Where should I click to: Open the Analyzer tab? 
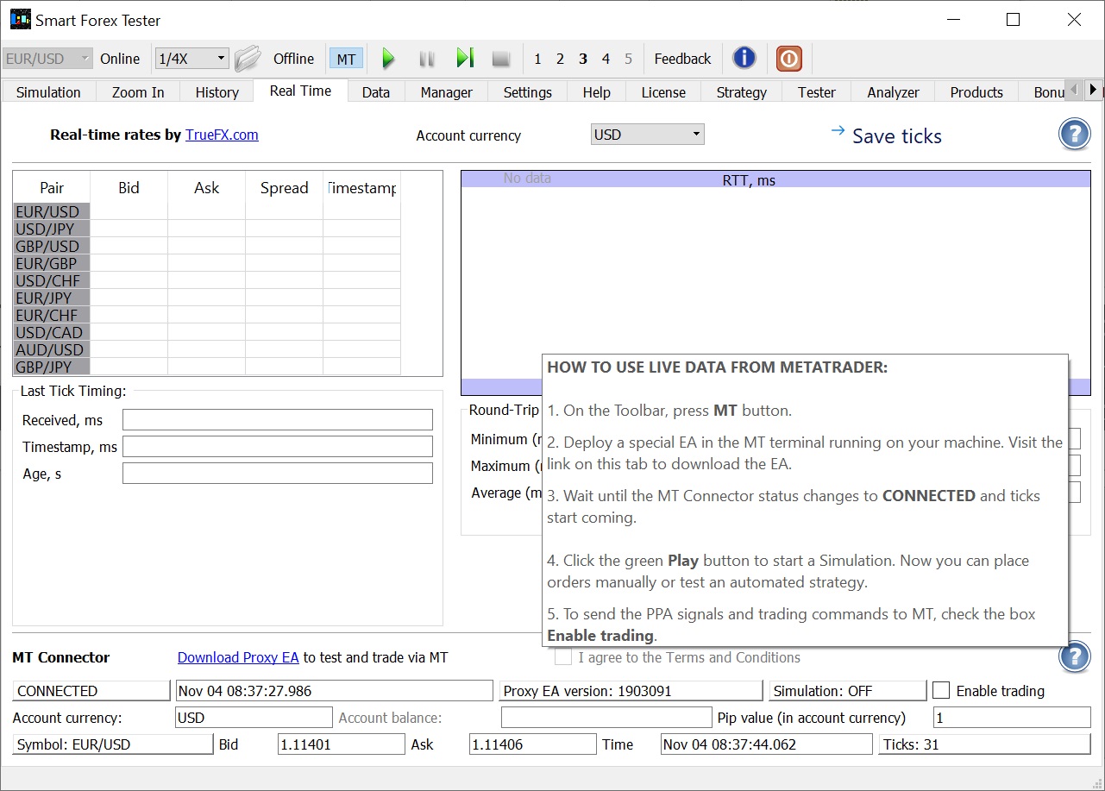click(894, 92)
